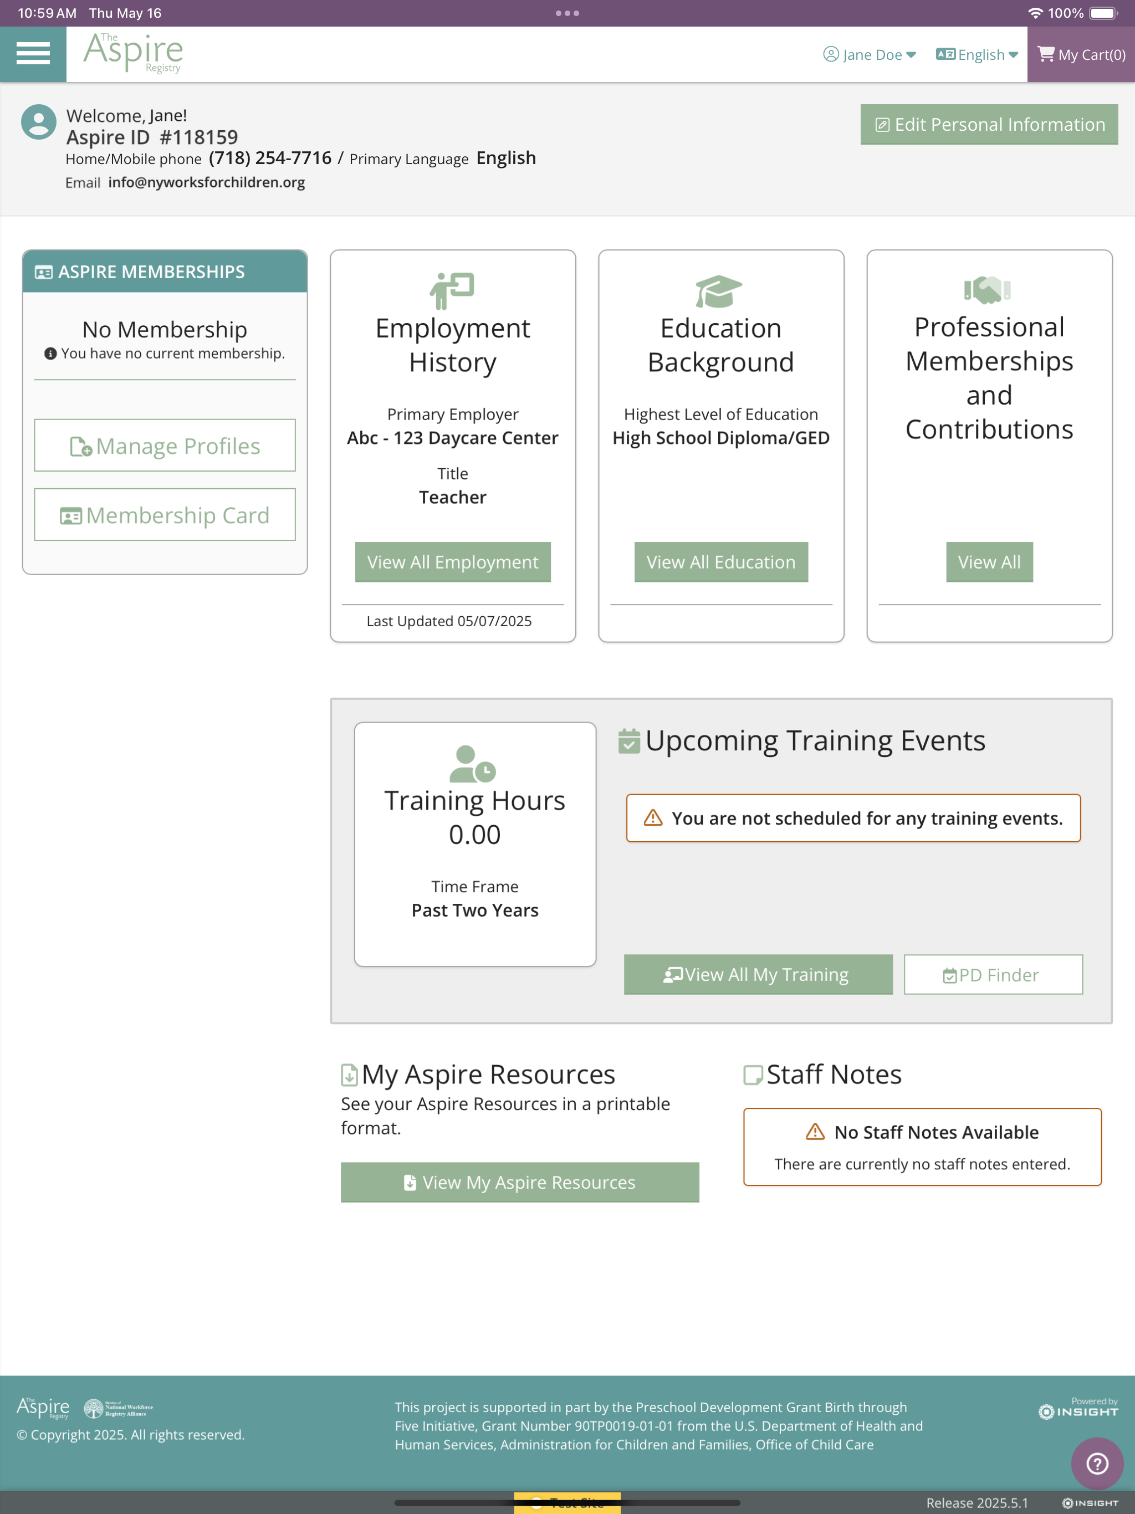This screenshot has height=1514, width=1135.
Task: Click the profile avatar beside Welcome, Jane
Action: [x=38, y=122]
